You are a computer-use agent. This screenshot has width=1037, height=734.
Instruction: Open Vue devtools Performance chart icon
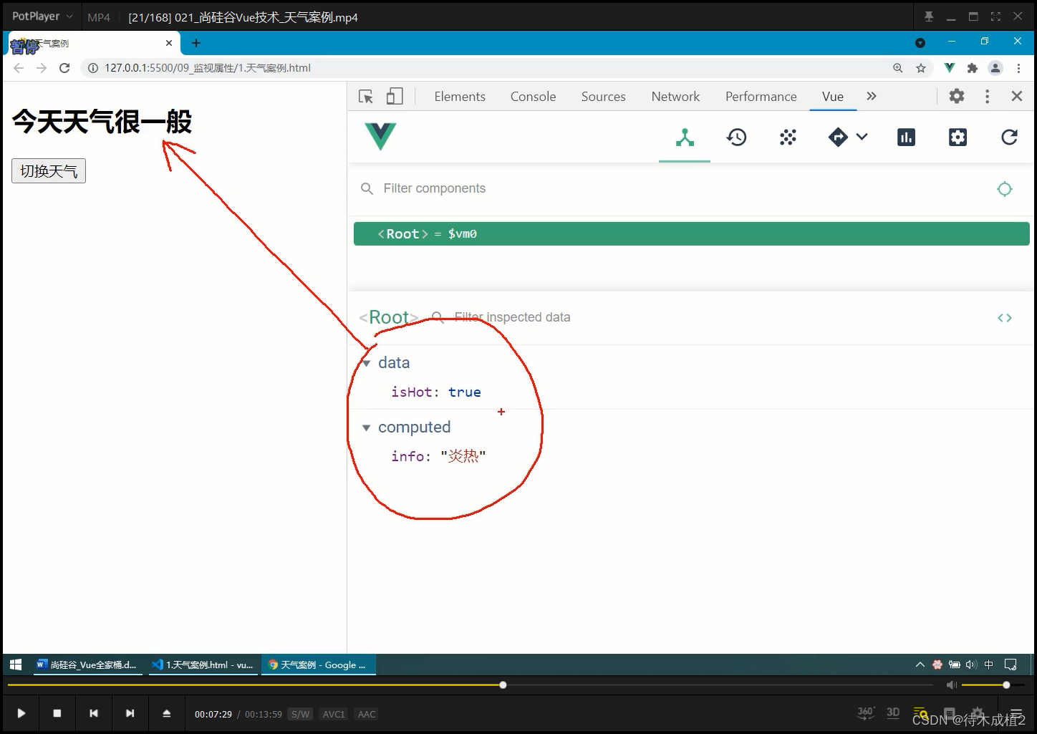point(906,137)
